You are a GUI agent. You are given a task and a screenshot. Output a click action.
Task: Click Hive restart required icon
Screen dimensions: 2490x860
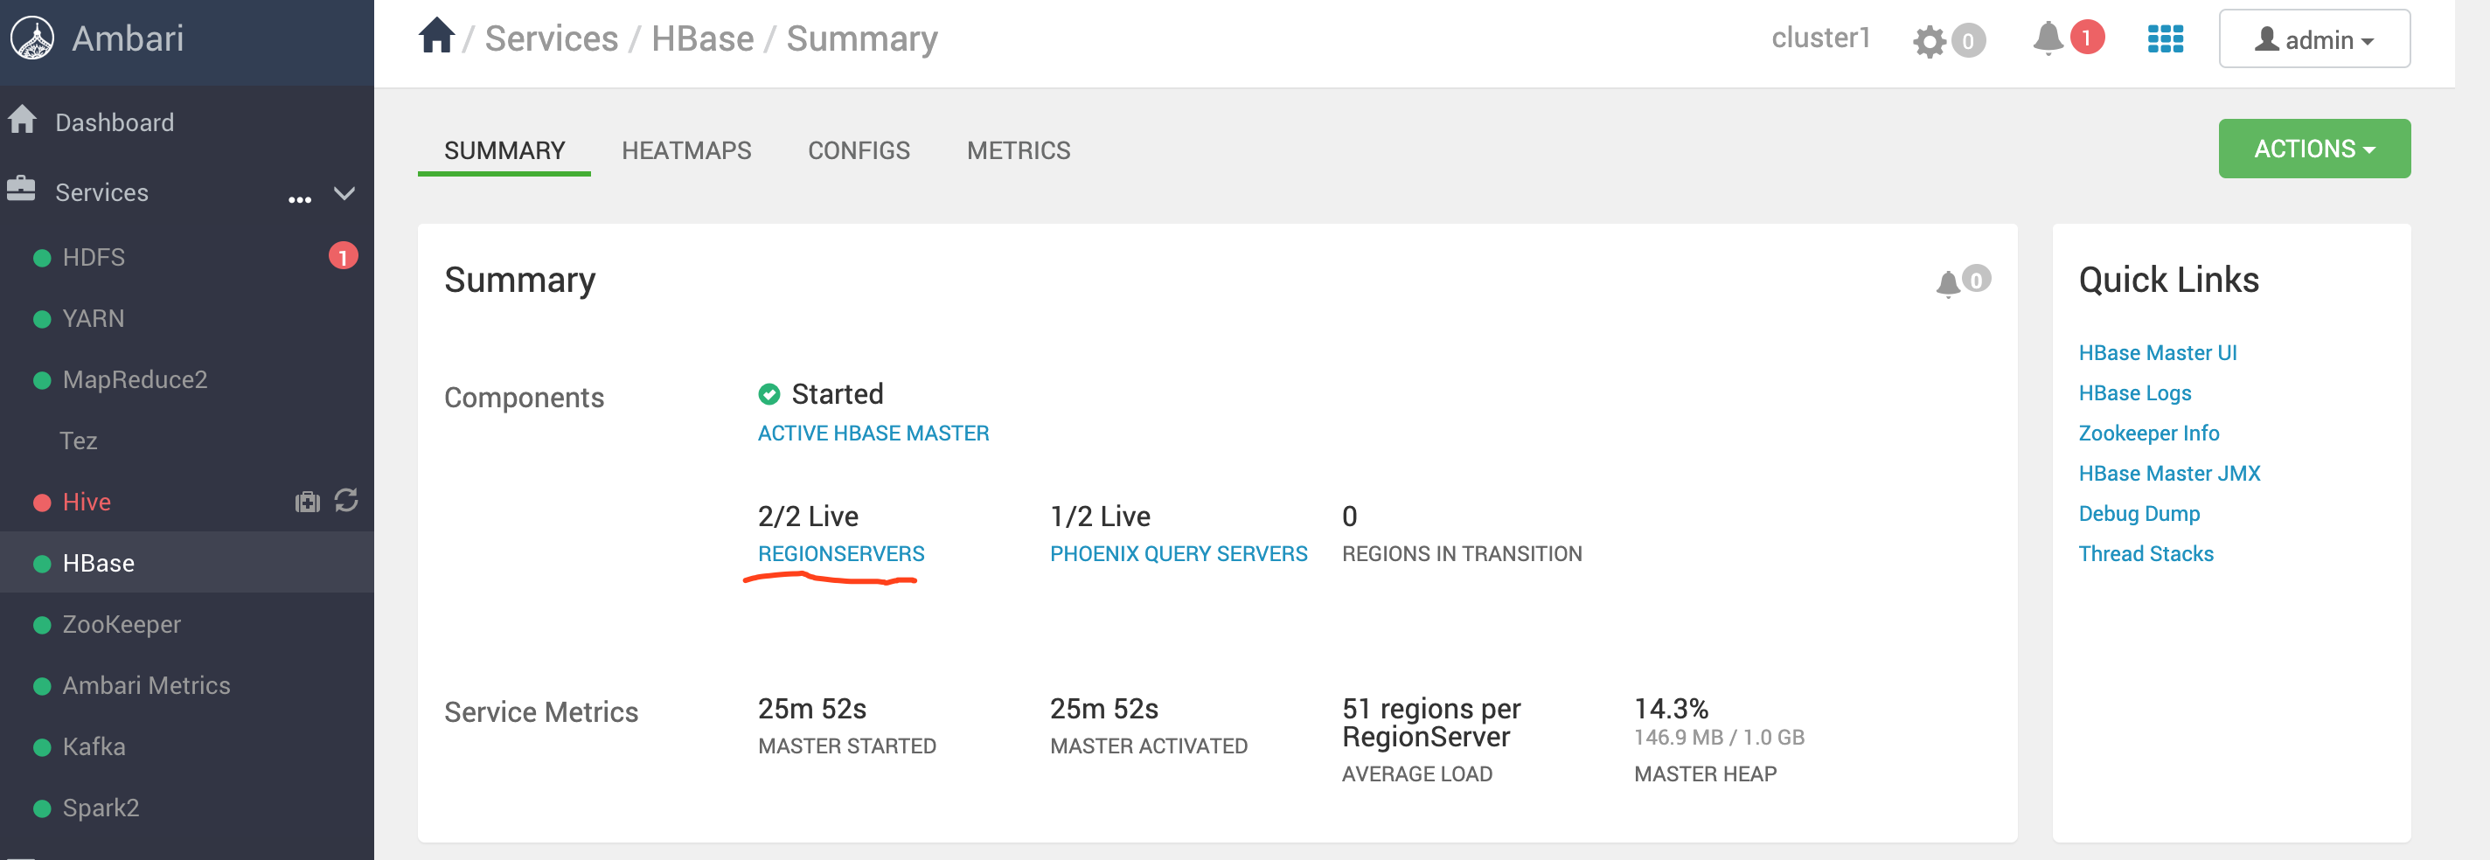pos(346,501)
